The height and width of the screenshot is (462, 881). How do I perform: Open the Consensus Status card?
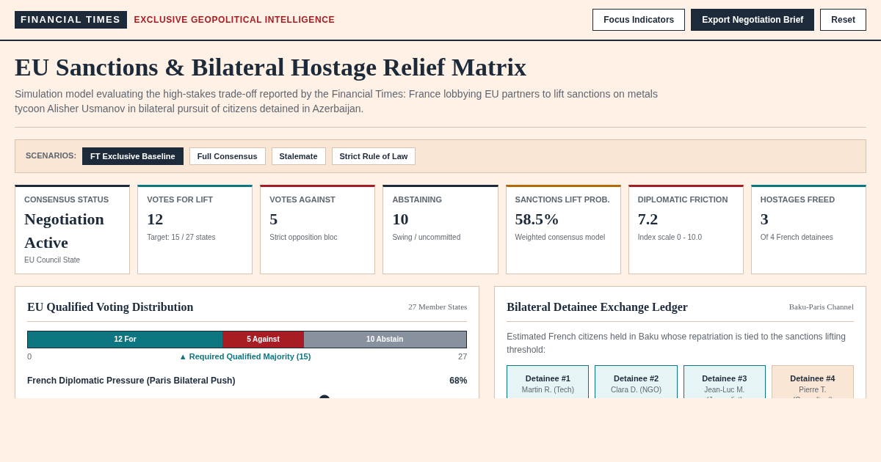tap(72, 230)
